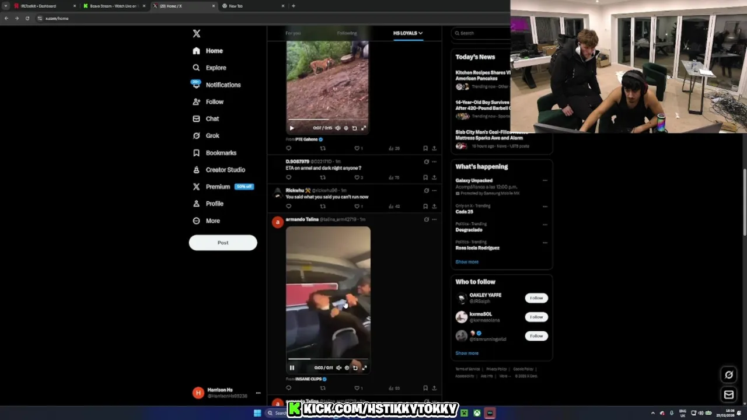Screen dimensions: 747x420
Task: Switch to the For you tab
Action: point(293,33)
